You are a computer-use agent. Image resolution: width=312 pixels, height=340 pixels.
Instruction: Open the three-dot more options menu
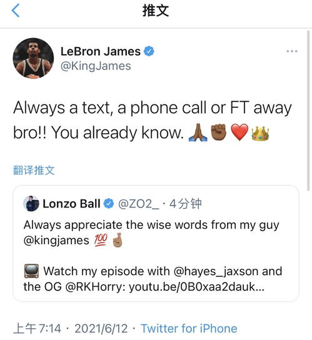[291, 51]
